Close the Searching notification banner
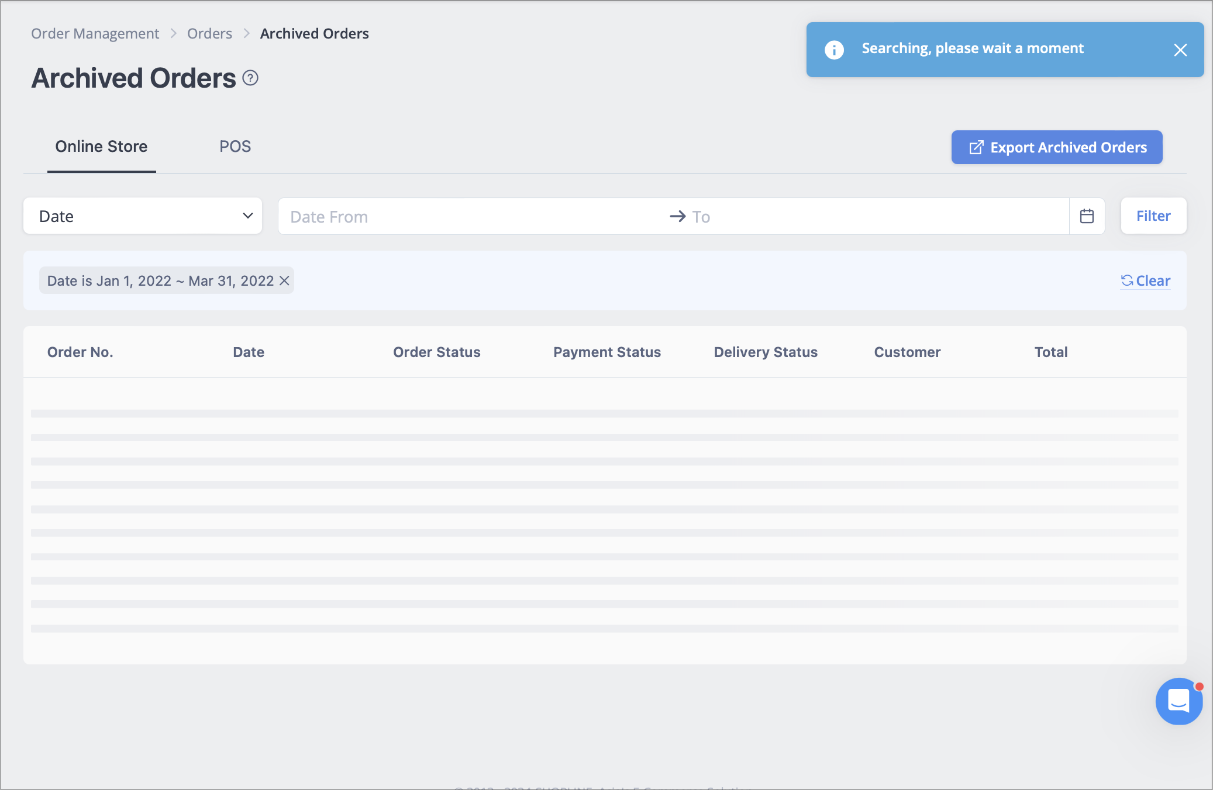Screen dimensions: 1213x790 coord(1180,50)
